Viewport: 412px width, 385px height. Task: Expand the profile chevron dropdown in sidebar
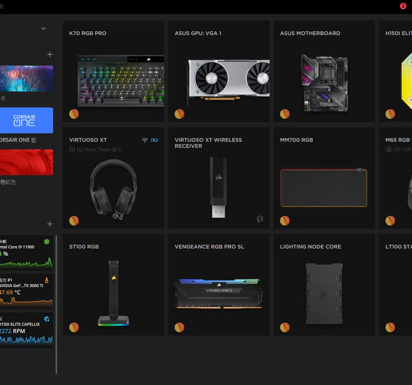[43, 29]
